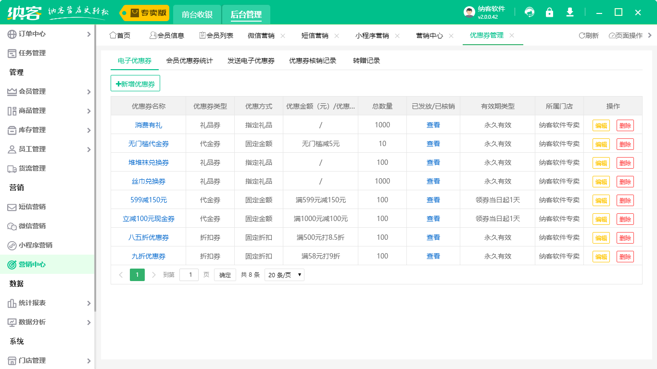Click the page number input field
This screenshot has width=657, height=369.
[x=189, y=275]
